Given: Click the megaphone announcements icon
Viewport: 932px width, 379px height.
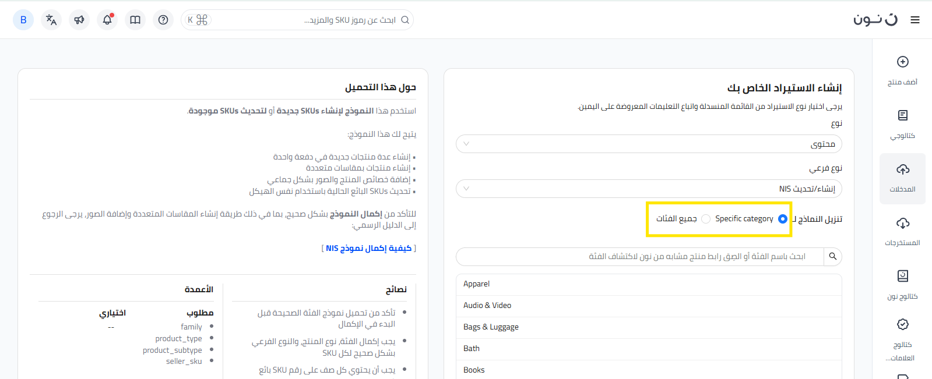Looking at the screenshot, I should pyautogui.click(x=79, y=20).
